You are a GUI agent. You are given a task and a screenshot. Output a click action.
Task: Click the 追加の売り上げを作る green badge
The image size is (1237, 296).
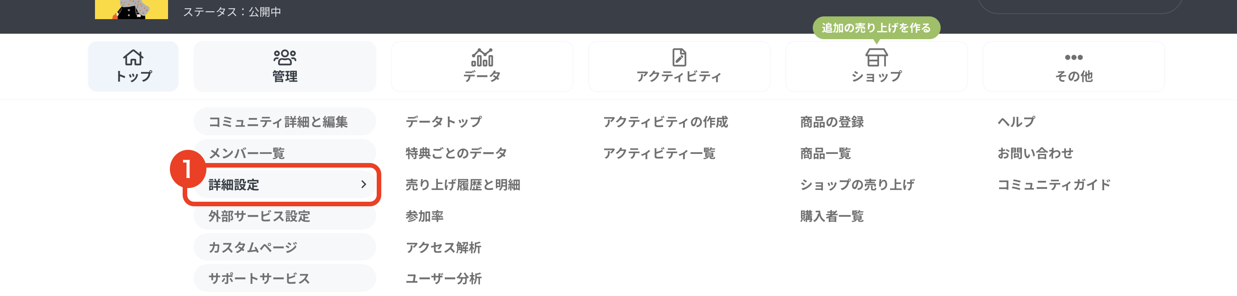coord(876,28)
